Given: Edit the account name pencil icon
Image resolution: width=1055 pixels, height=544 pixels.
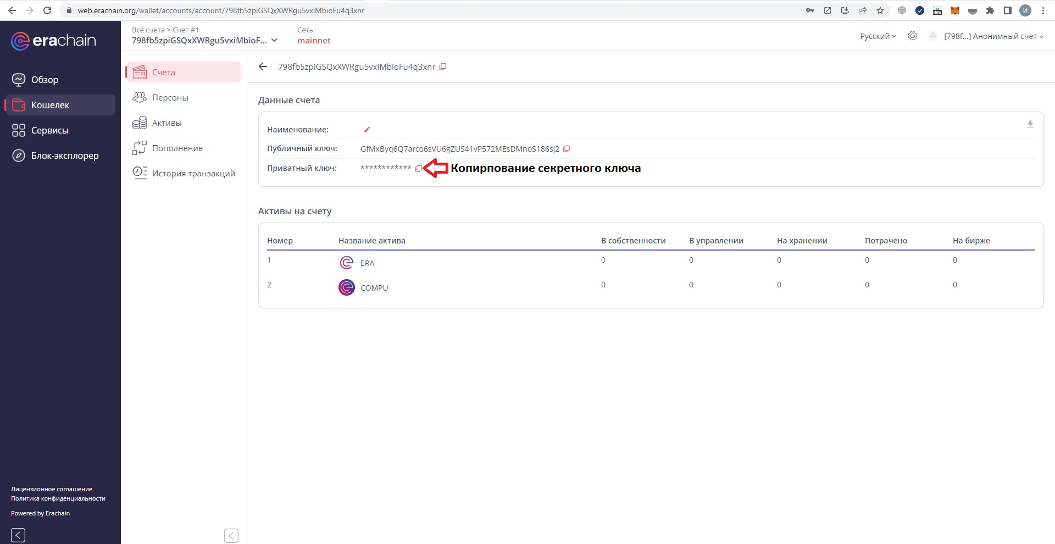Looking at the screenshot, I should pos(367,130).
